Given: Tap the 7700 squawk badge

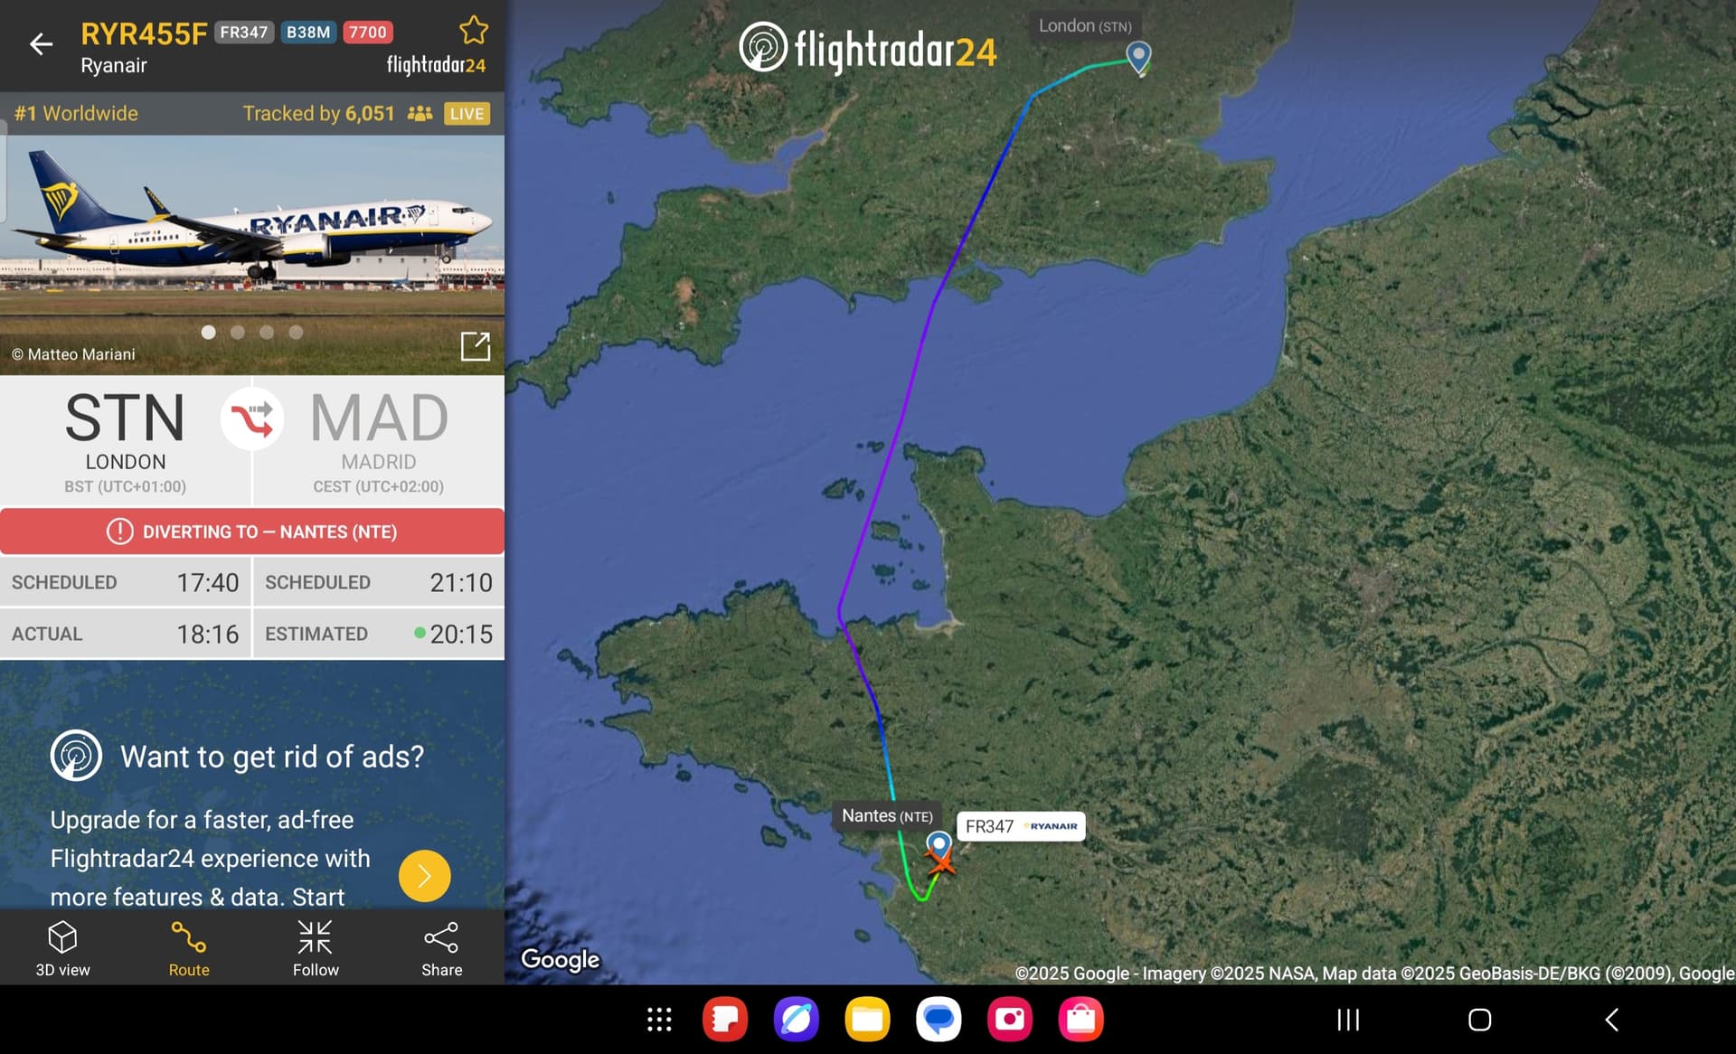Looking at the screenshot, I should click(x=367, y=33).
